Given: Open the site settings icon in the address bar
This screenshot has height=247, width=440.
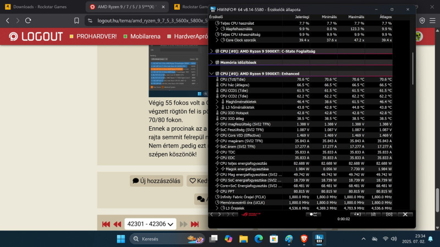Looking at the screenshot, I should (x=90, y=20).
